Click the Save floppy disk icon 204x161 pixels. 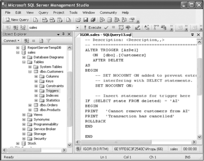(85, 20)
